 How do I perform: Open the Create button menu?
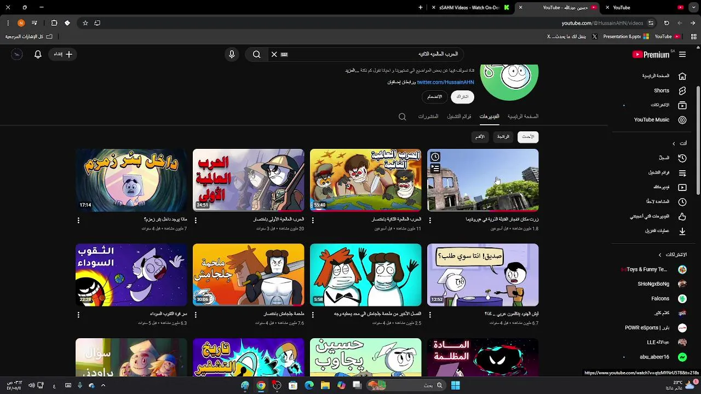pos(63,54)
